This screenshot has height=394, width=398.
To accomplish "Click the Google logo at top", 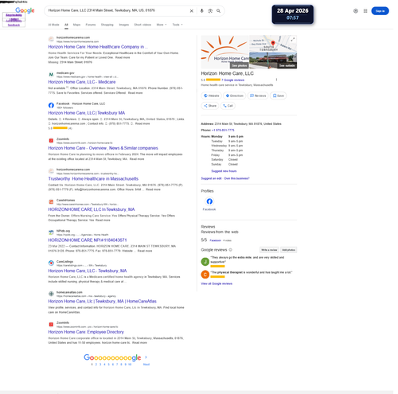I will pyautogui.click(x=25, y=10).
